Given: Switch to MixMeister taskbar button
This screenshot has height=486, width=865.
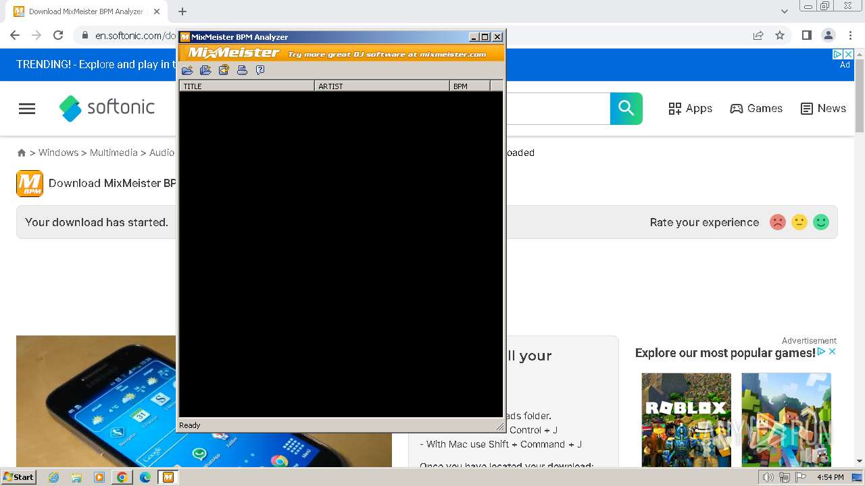Looking at the screenshot, I should click(x=168, y=477).
